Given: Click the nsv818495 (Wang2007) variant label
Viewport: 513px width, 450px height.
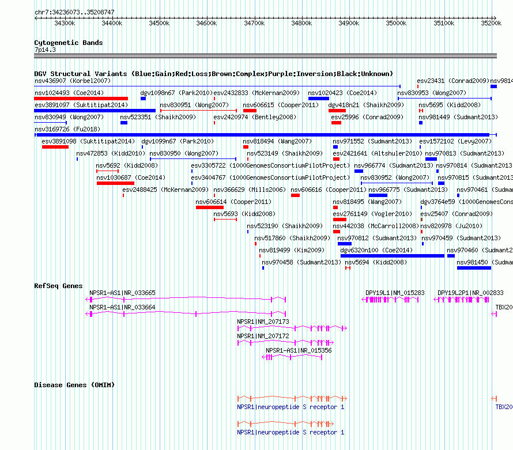Looking at the screenshot, I should [367, 202].
